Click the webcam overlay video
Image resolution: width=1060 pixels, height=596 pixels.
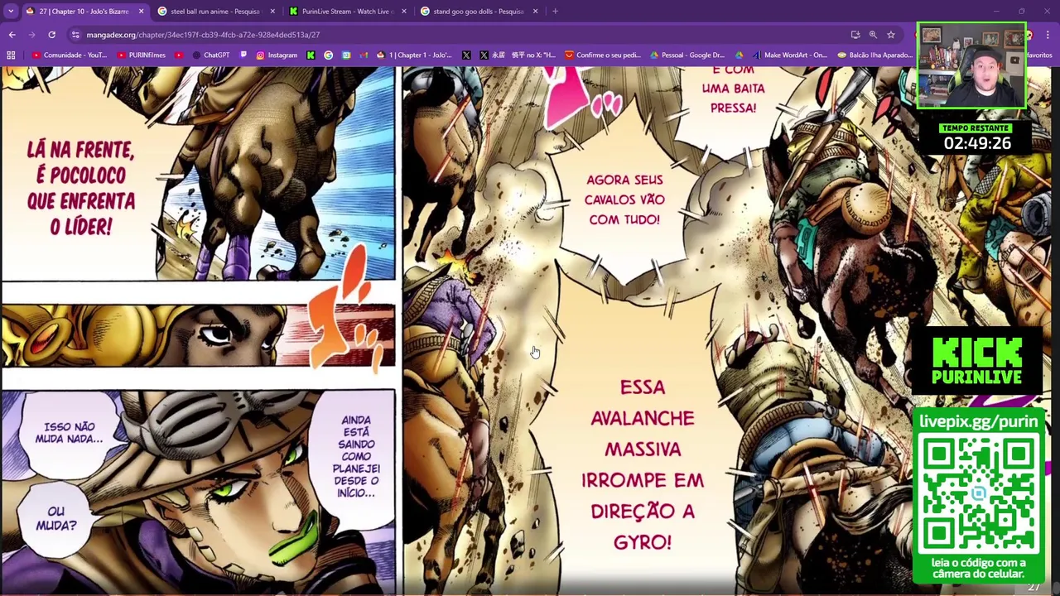(971, 67)
